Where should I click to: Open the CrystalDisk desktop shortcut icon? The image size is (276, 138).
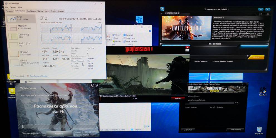[x=139, y=19]
